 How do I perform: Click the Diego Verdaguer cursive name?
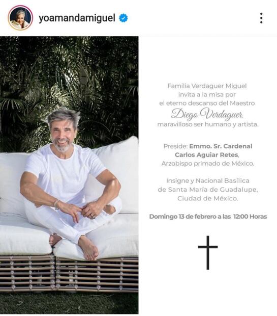[207, 114]
